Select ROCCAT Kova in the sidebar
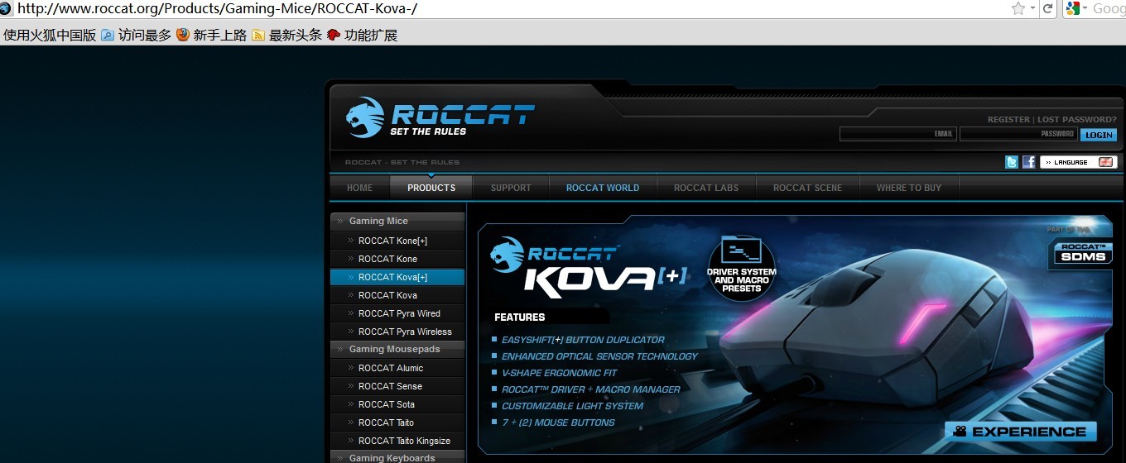1126x463 pixels. pos(397,295)
